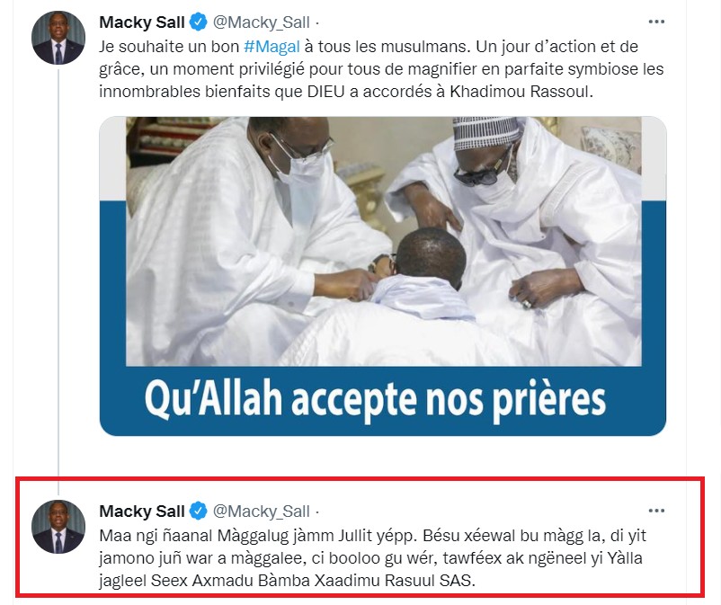This screenshot has width=721, height=605.
Task: Click the @Macky_Sall handle in the Wolof tweet
Action: (262, 512)
